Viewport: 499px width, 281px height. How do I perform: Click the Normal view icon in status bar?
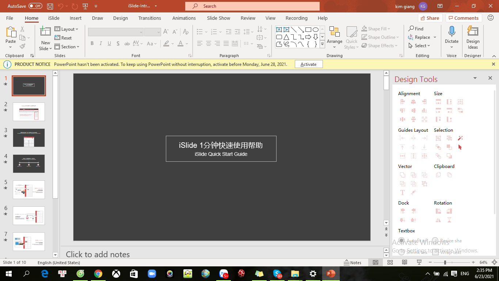376,262
